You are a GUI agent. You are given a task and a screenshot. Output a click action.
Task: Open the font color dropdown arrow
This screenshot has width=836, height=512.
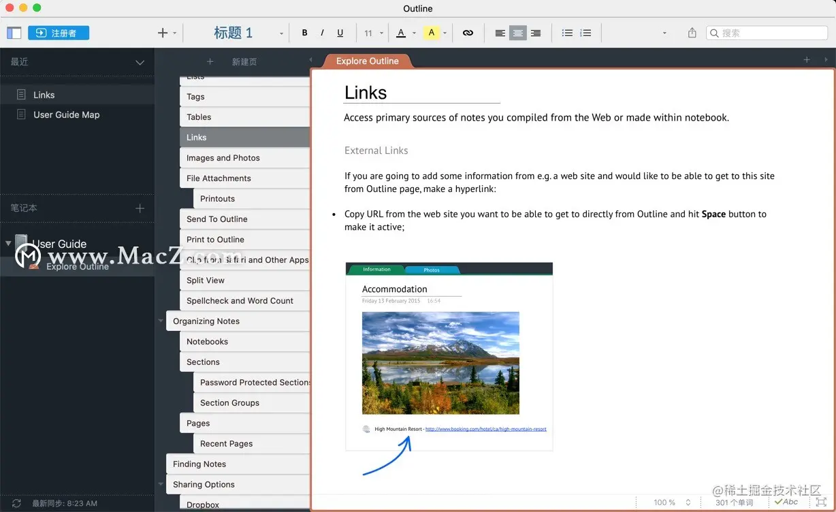(x=415, y=33)
